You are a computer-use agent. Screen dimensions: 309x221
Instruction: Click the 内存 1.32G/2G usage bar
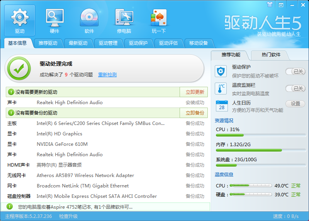[x=261, y=150]
